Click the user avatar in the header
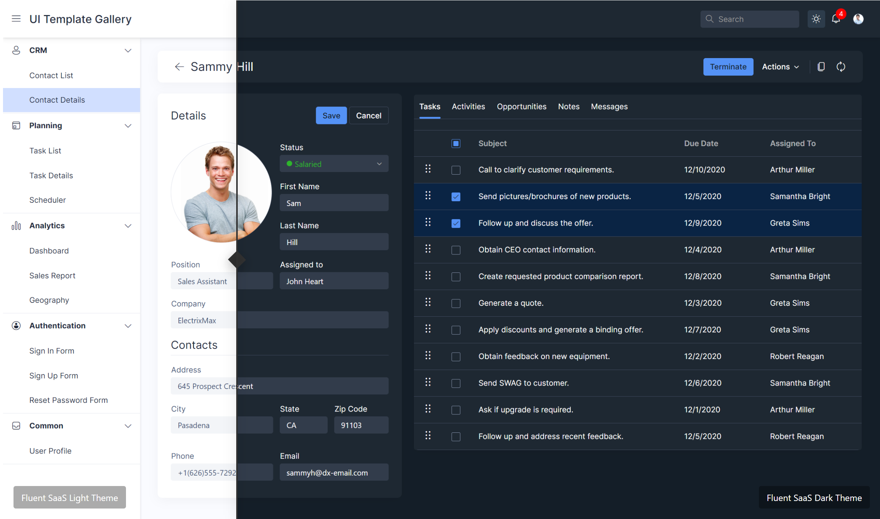Screen dimensions: 880x519 pyautogui.click(x=858, y=19)
